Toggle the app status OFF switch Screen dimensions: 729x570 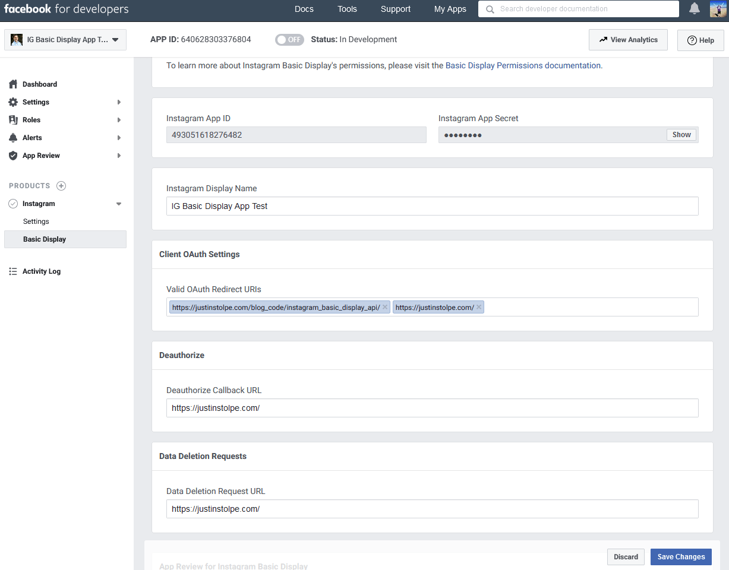pos(289,40)
